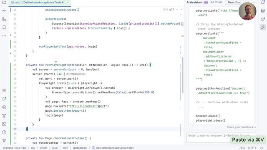Screen dimensions: 267x150
Task: Open the Git tool window
Action: tap(4, 140)
